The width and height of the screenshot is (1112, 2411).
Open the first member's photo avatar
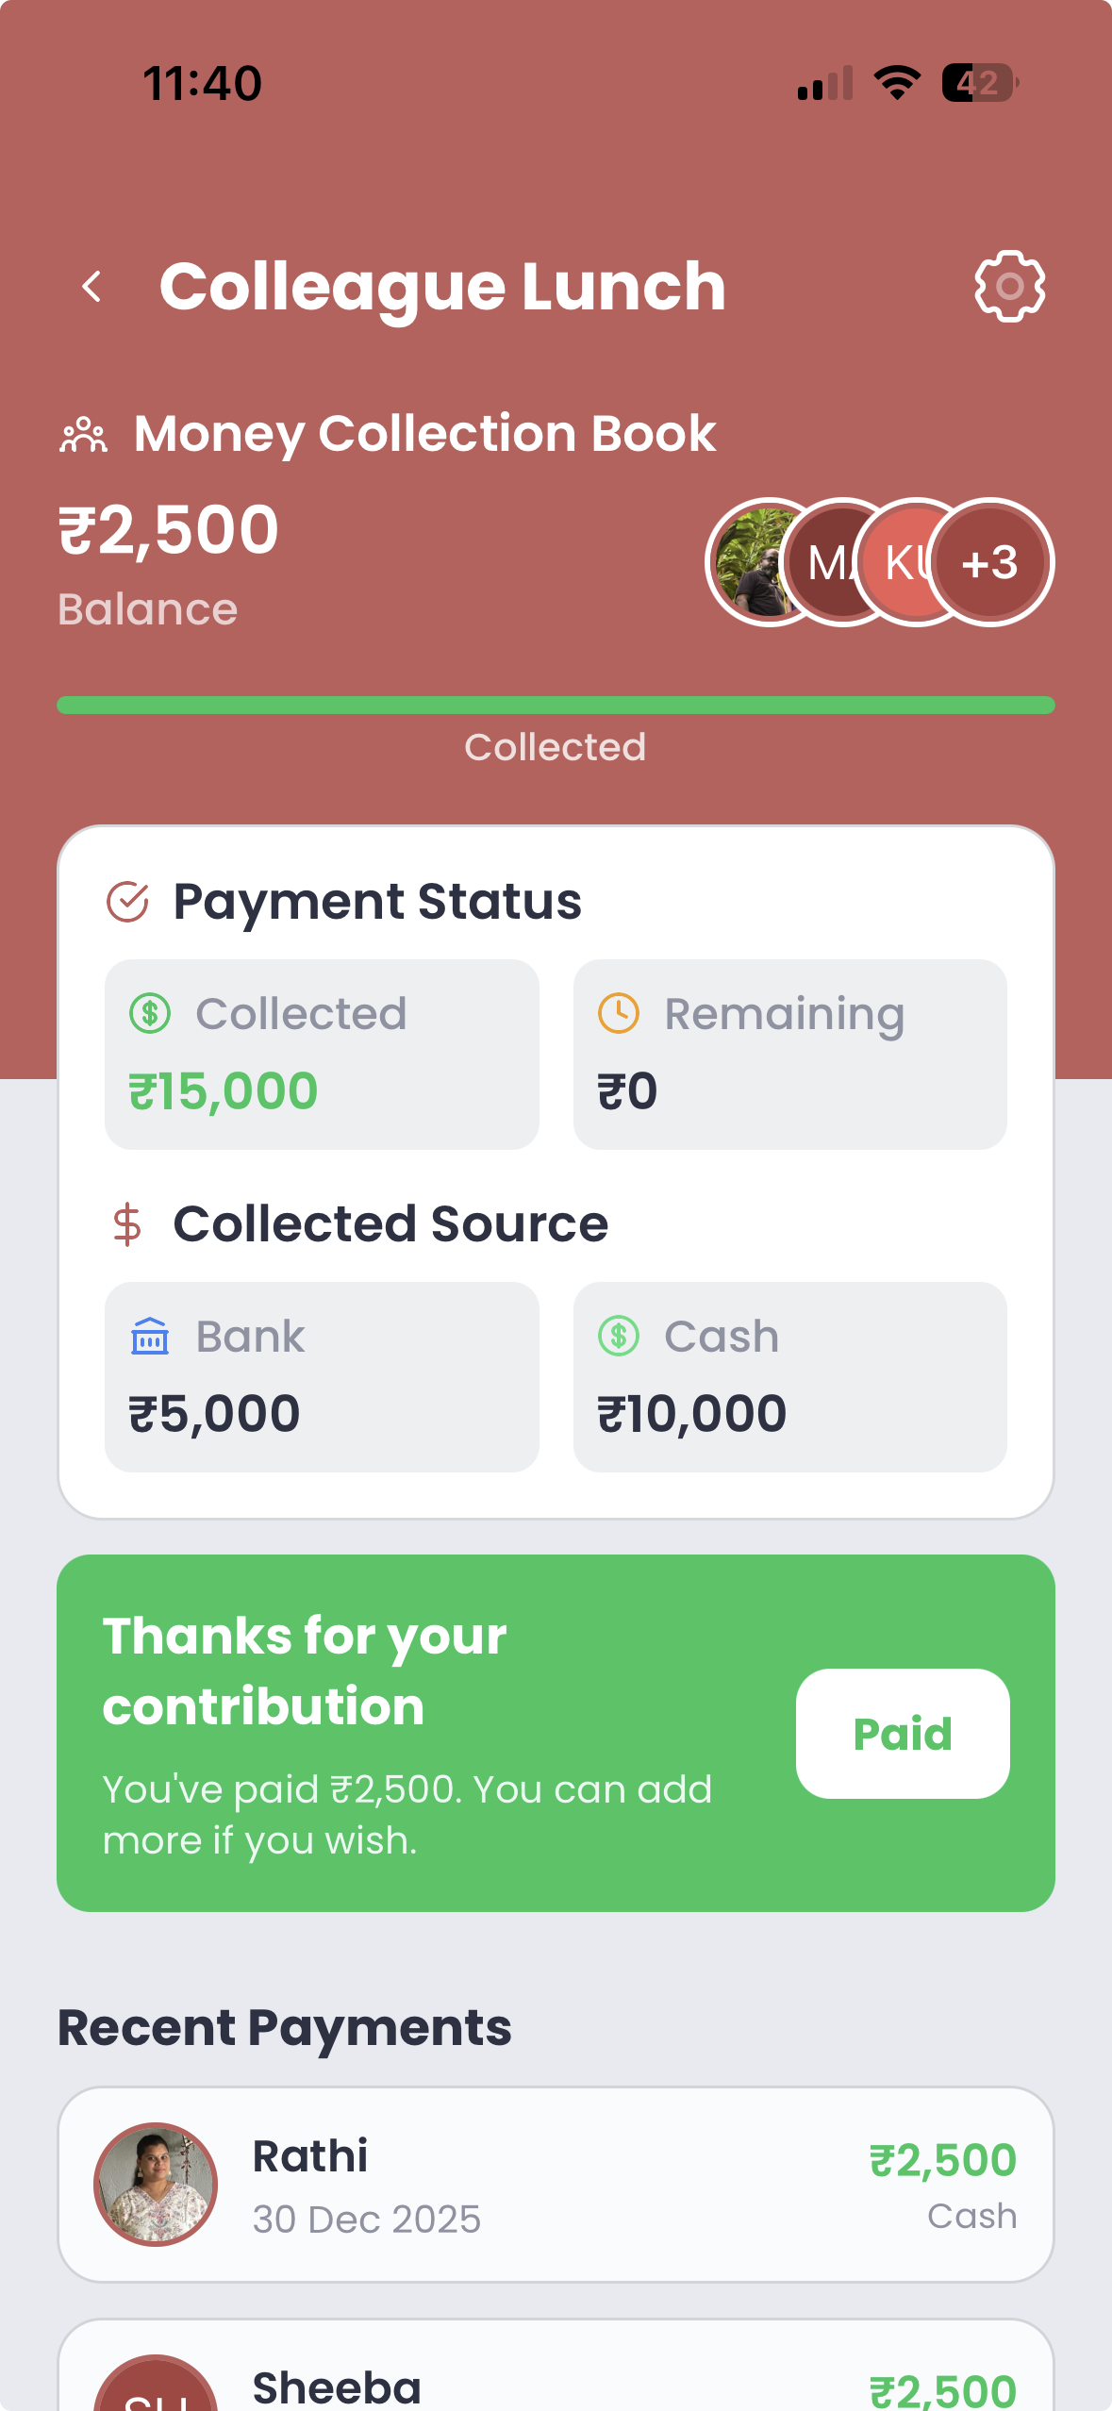(755, 563)
